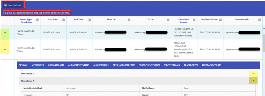Open the Conference Url column menu icon
Viewport: 265px width, 96px height.
(x=260, y=20)
